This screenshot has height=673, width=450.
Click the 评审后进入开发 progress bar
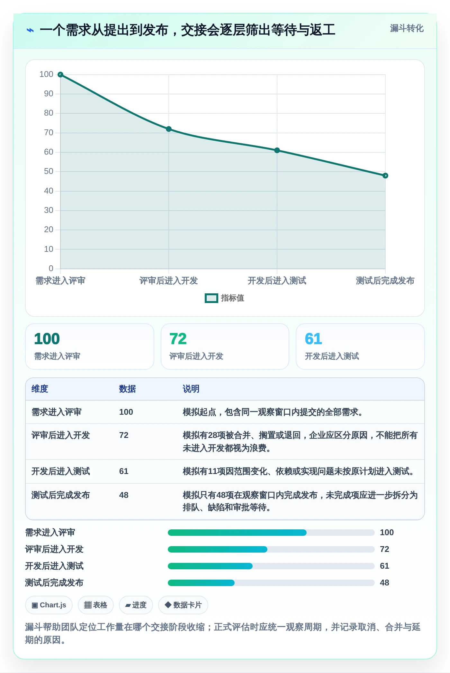coord(271,549)
